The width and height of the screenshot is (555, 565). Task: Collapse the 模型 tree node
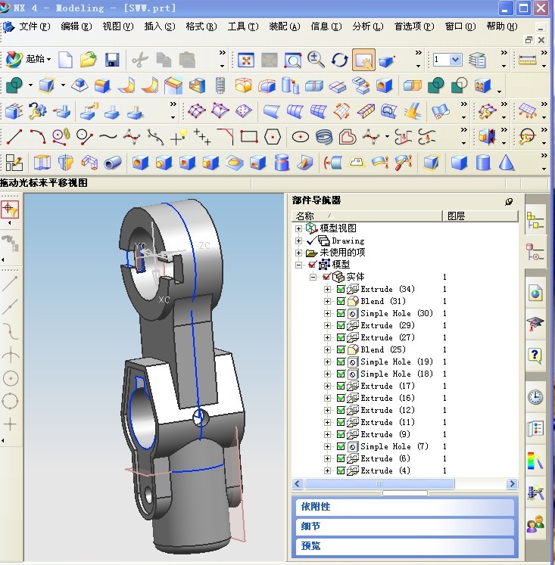(298, 265)
